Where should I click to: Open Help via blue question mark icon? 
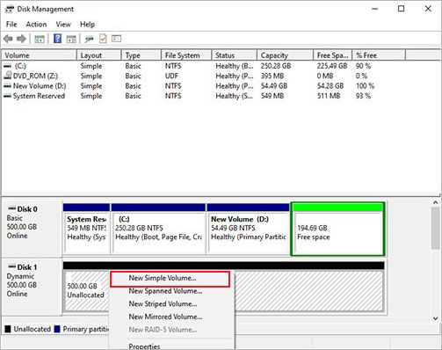tap(58, 39)
